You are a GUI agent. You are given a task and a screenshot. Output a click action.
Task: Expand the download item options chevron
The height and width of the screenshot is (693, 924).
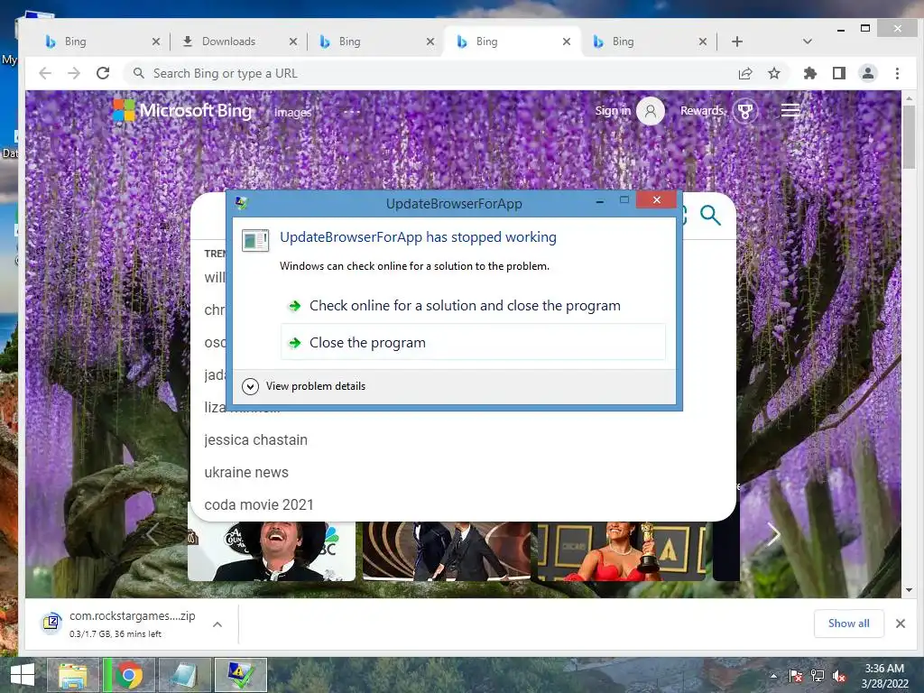[217, 624]
